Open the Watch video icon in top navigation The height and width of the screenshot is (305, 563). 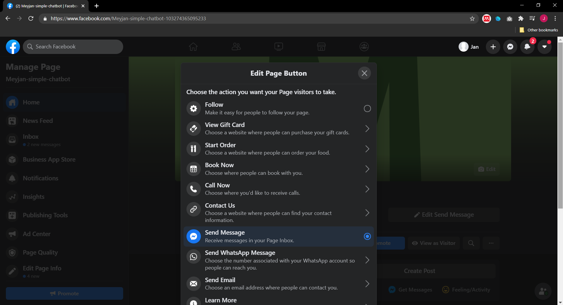[x=279, y=47]
